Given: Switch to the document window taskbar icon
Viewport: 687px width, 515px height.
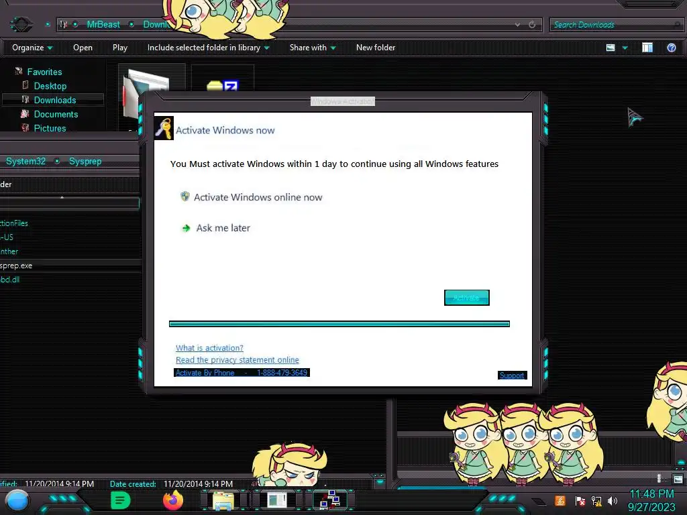Looking at the screenshot, I should pos(276,500).
